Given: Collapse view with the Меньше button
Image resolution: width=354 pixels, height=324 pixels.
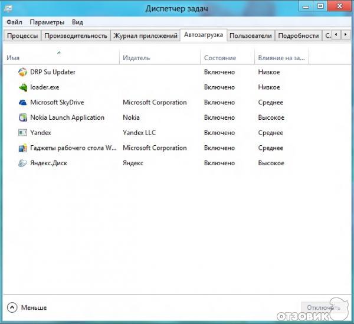Looking at the screenshot, I should point(27,307).
